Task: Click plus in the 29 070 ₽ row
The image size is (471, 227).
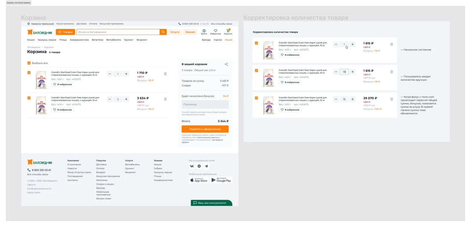Action: click(x=352, y=99)
